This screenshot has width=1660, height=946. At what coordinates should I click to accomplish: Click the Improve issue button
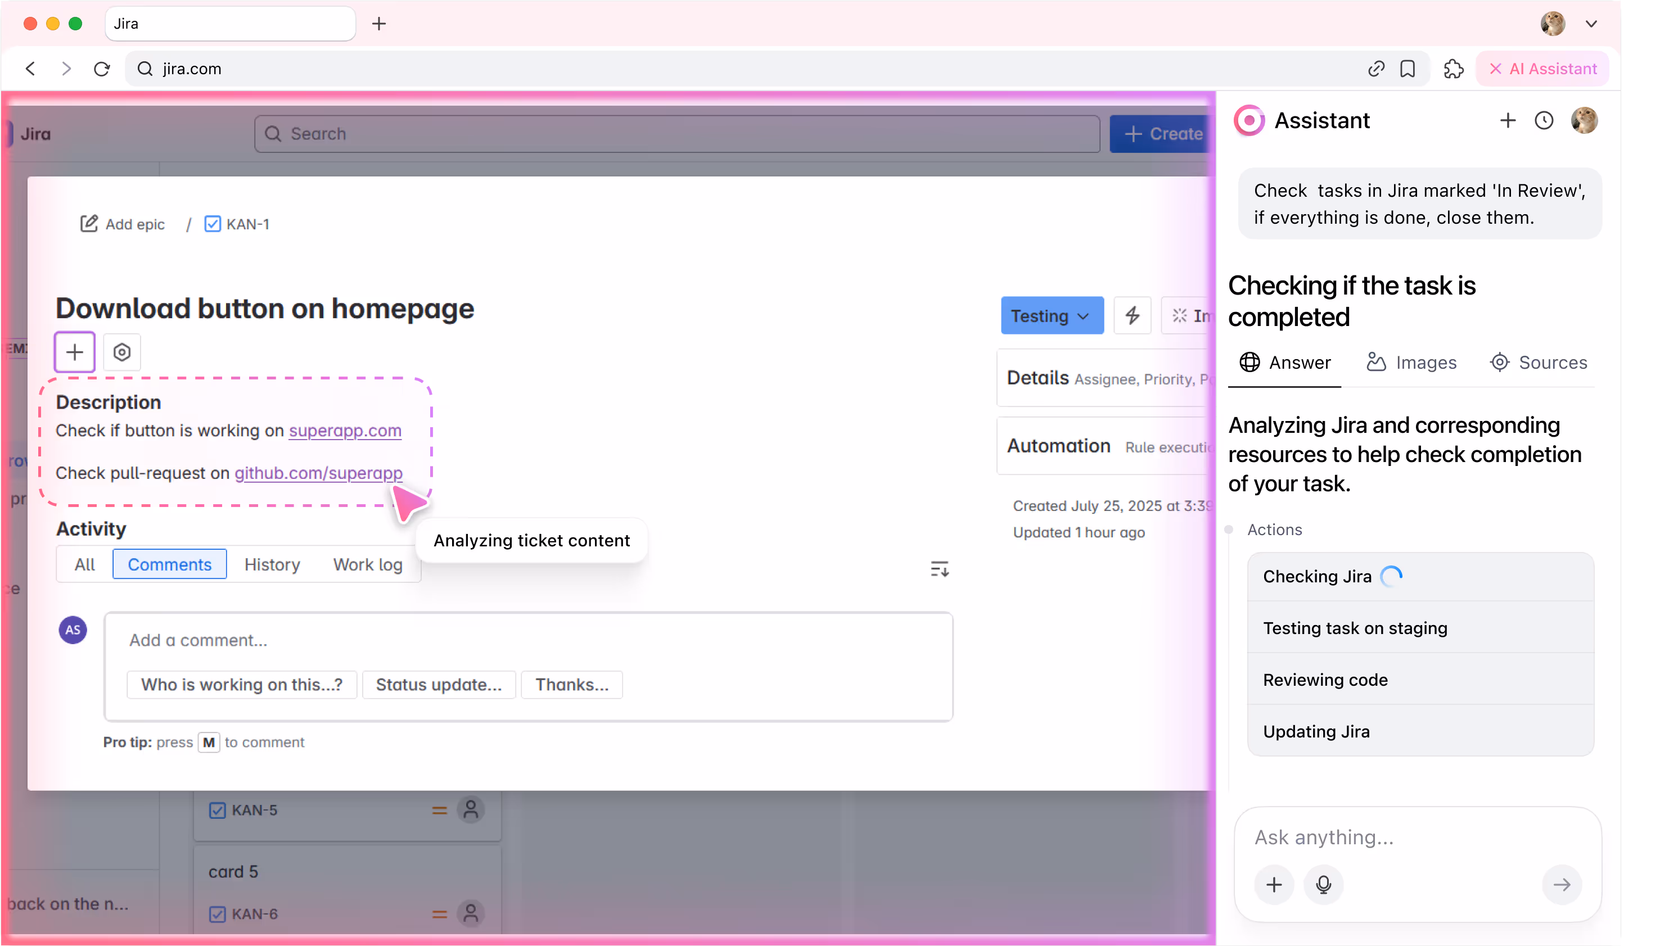pos(1189,316)
